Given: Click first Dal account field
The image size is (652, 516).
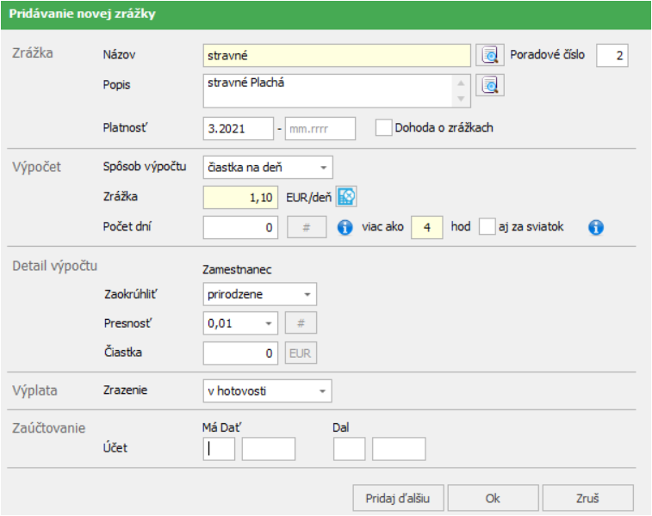Looking at the screenshot, I should [x=350, y=449].
